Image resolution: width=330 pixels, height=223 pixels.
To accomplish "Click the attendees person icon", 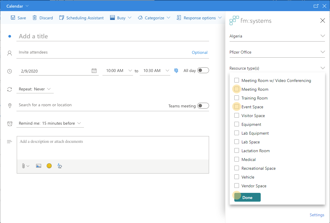I will coord(9,53).
